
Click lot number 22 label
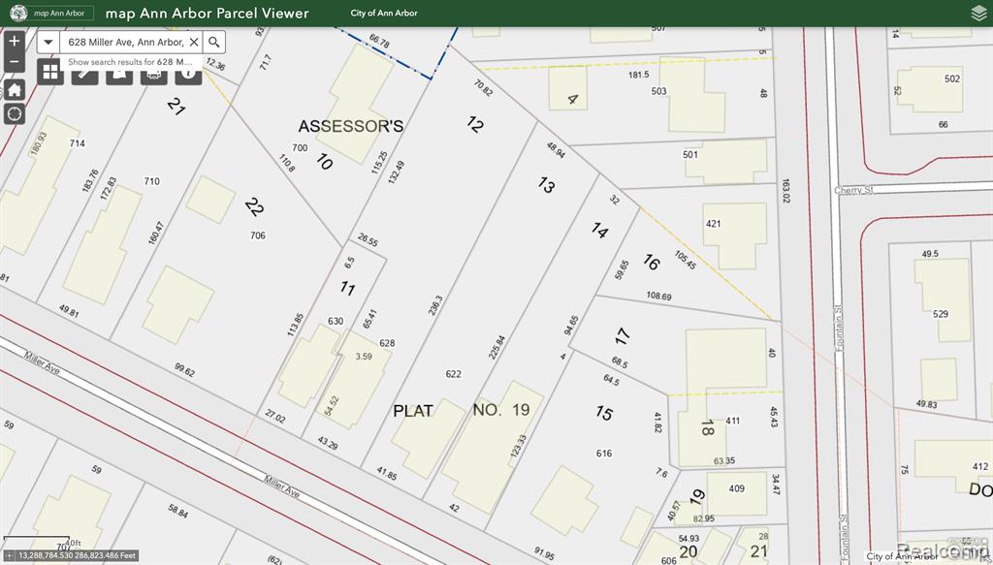[x=254, y=206]
